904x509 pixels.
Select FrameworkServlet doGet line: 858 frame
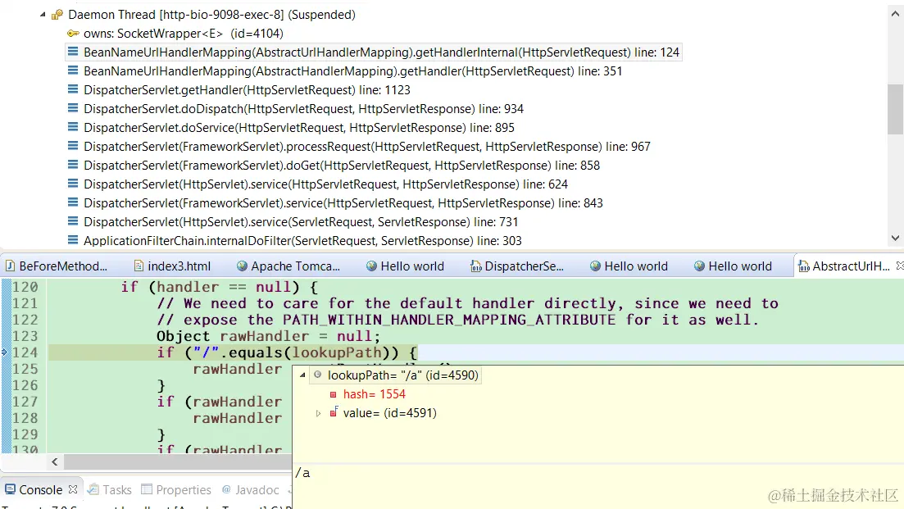pos(341,166)
